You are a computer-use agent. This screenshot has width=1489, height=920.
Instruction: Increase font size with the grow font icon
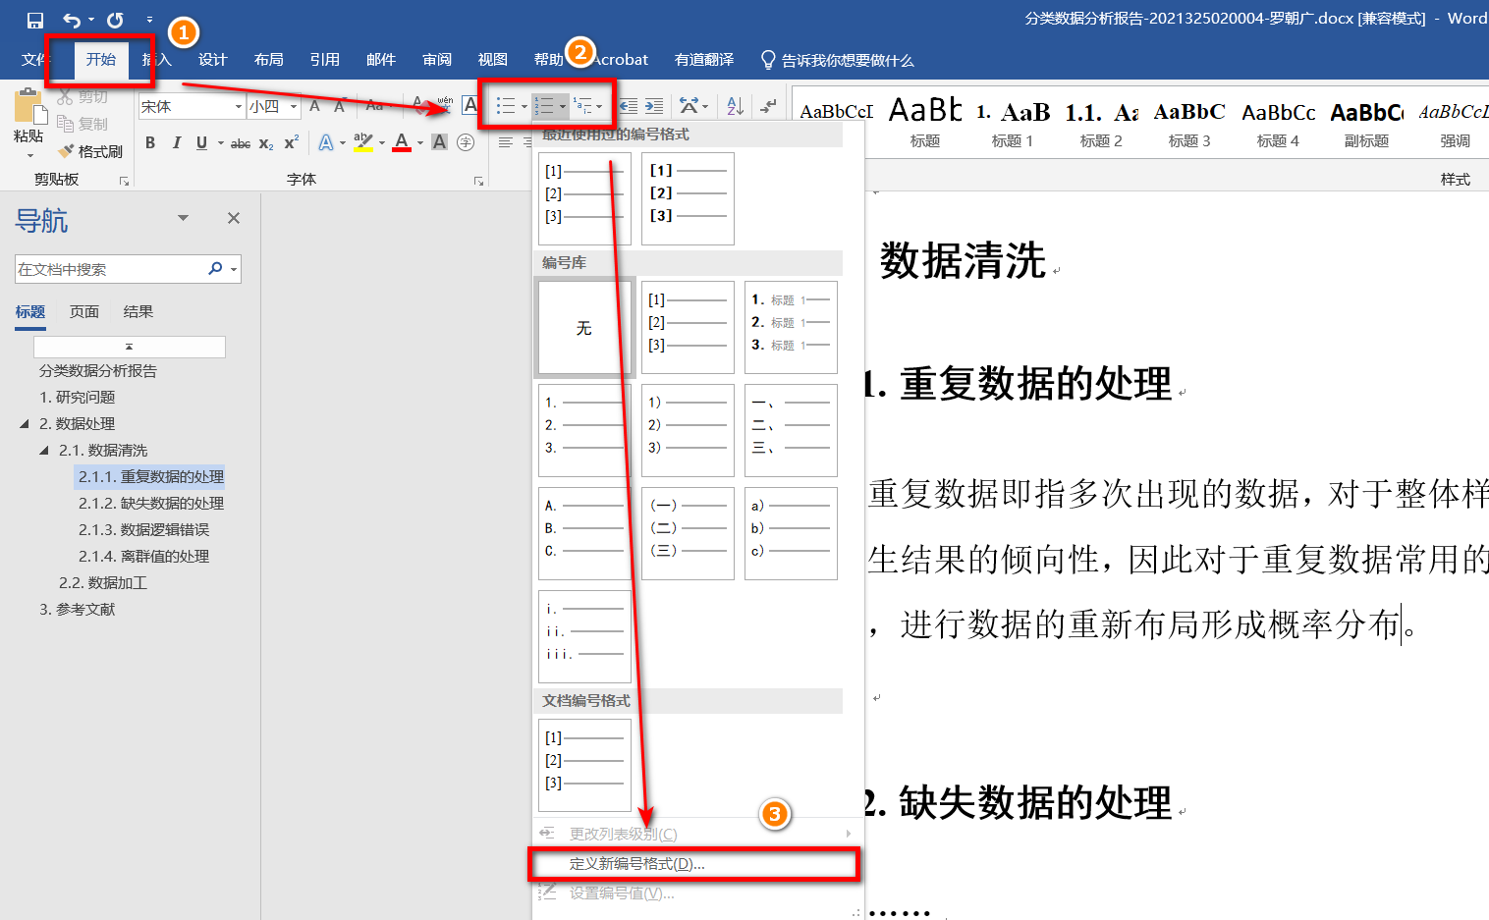click(x=315, y=106)
